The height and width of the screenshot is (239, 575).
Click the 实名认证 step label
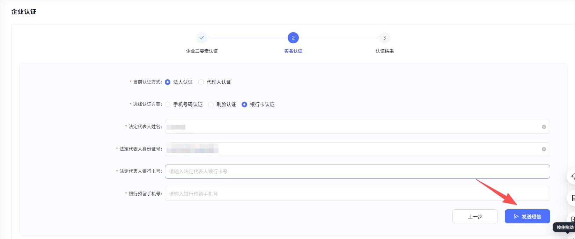pyautogui.click(x=293, y=51)
